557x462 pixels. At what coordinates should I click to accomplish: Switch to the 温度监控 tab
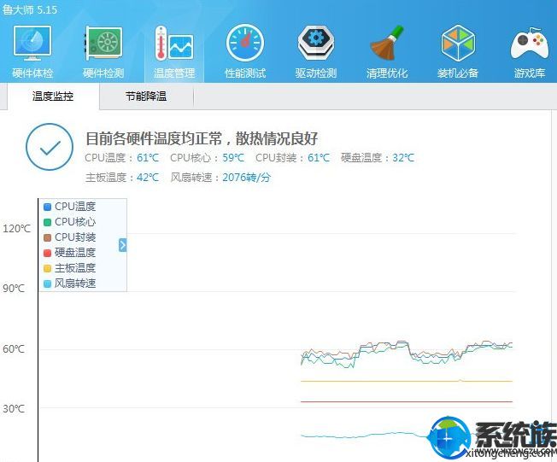click(53, 96)
